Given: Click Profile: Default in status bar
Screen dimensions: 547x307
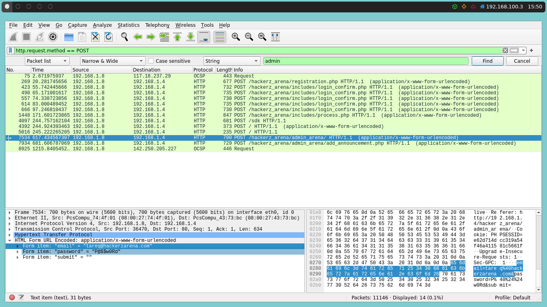Looking at the screenshot, I should (x=513, y=297).
